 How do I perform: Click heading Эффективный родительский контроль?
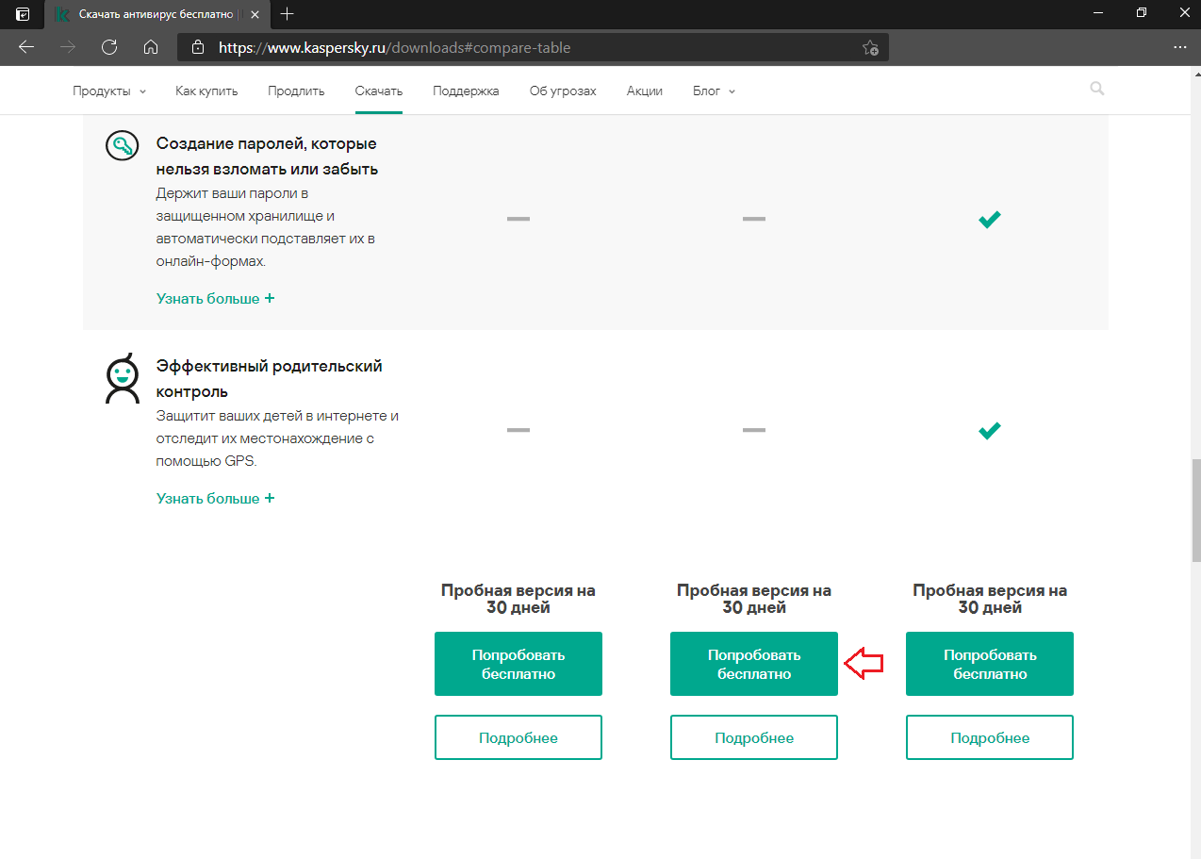pyautogui.click(x=270, y=378)
